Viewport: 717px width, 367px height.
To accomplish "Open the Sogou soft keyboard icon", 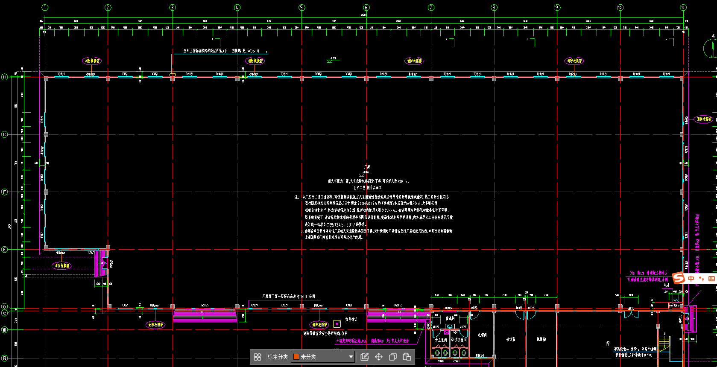I will 711,279.
